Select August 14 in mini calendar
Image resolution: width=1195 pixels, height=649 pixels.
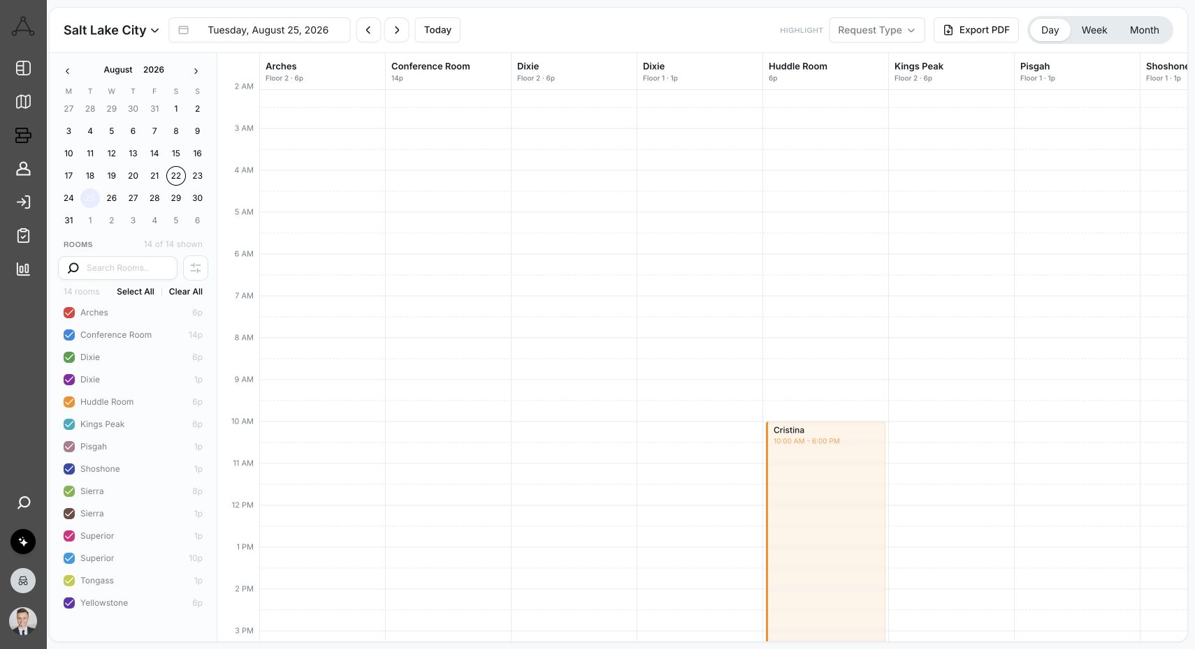tap(154, 154)
